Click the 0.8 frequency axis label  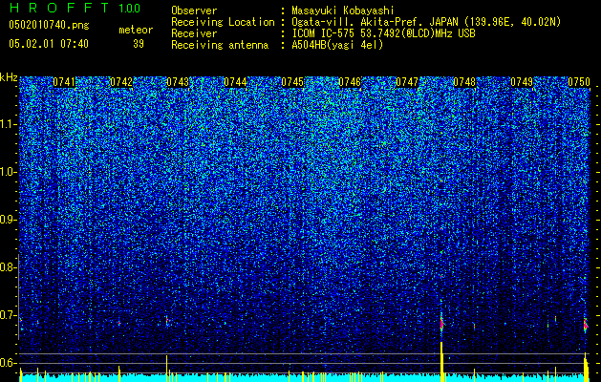pos(7,267)
